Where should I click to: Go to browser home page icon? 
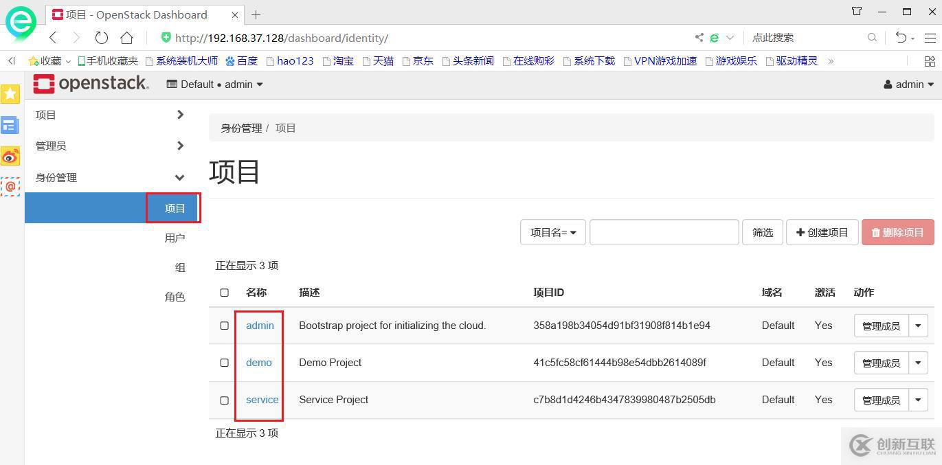coord(126,38)
